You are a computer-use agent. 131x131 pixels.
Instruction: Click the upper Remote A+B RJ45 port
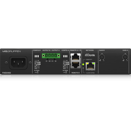click(x=76, y=57)
